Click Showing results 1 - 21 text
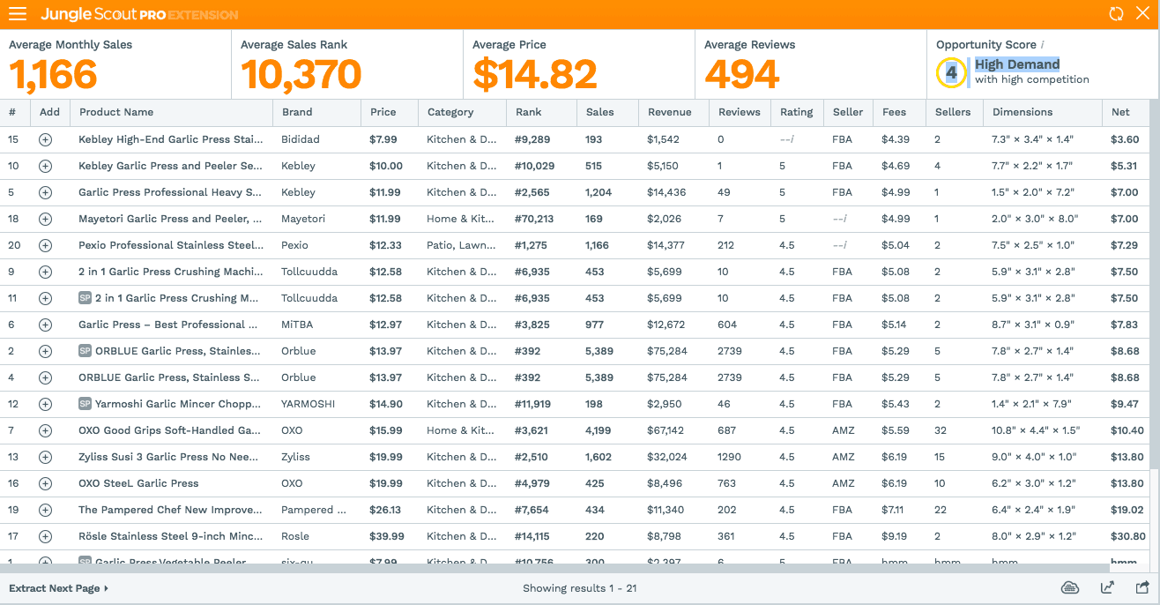 click(x=579, y=588)
